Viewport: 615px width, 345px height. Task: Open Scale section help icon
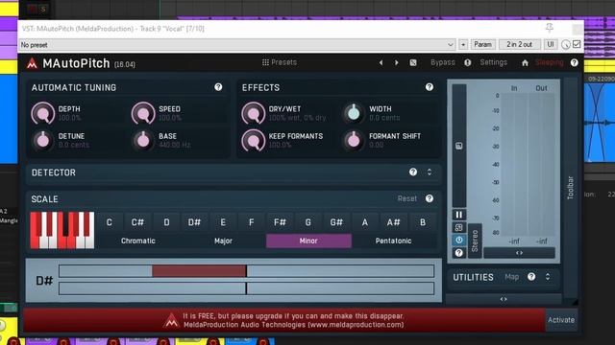pyautogui.click(x=430, y=198)
